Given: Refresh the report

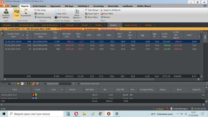Looking at the screenshot, I should 105,17.
